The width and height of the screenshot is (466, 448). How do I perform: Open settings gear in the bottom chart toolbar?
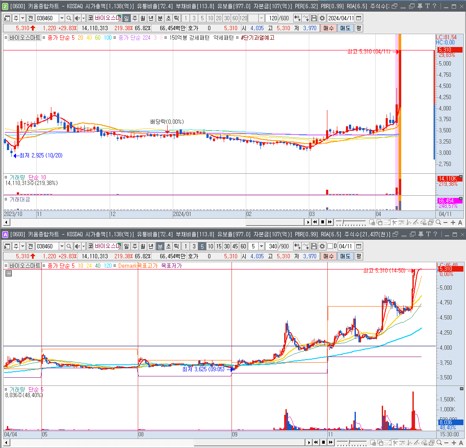coord(322,246)
